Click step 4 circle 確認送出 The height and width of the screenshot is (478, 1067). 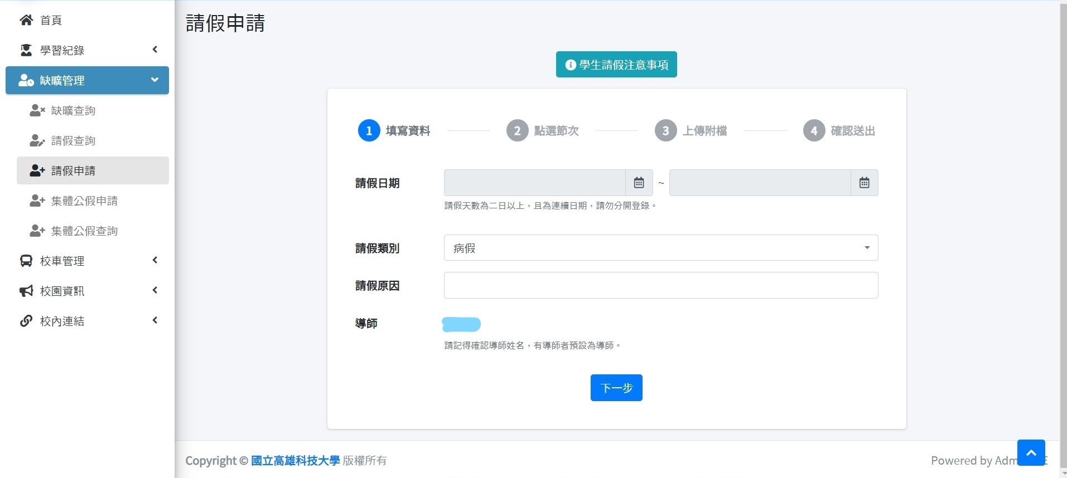814,131
